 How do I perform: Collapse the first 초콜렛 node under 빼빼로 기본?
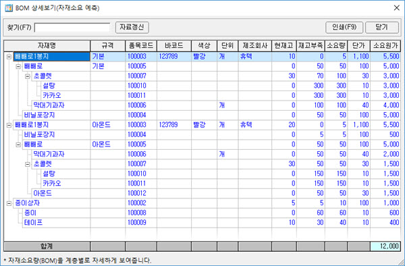[x=28, y=76]
